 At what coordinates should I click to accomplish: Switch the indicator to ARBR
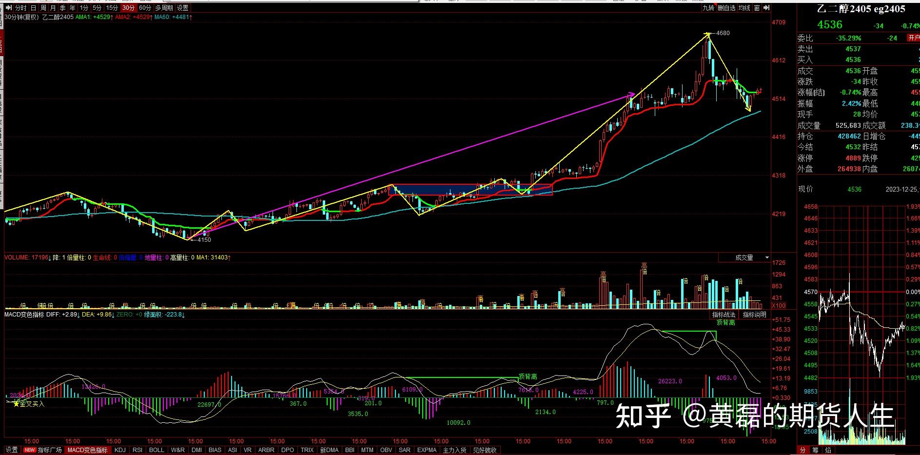pos(266,450)
